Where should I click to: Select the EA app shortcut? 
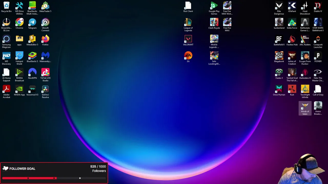click(x=188, y=55)
